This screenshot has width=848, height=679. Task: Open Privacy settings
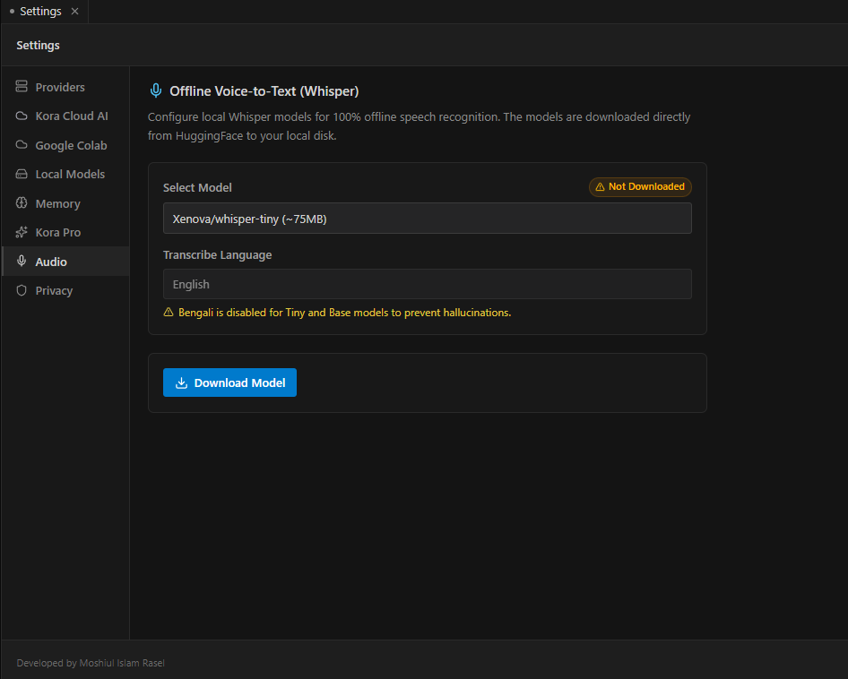pos(66,291)
